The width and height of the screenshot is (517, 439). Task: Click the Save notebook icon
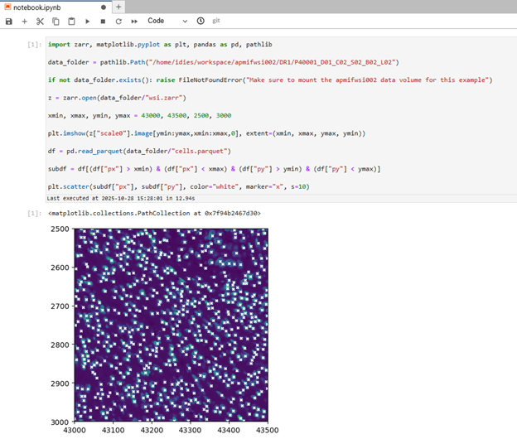pyautogui.click(x=9, y=20)
